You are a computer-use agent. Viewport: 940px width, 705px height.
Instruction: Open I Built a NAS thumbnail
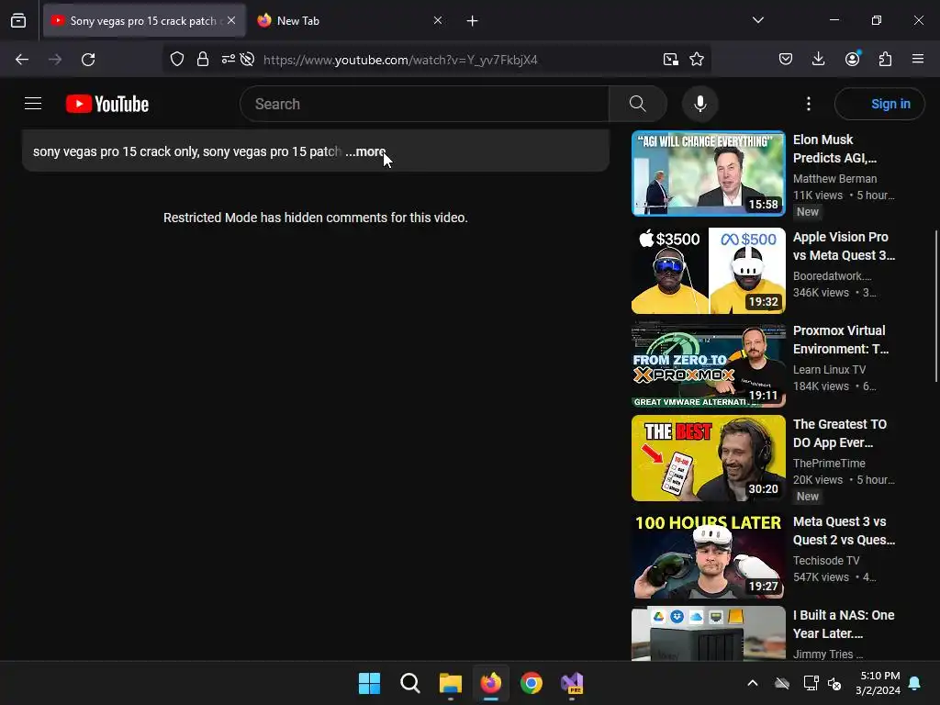point(709,633)
